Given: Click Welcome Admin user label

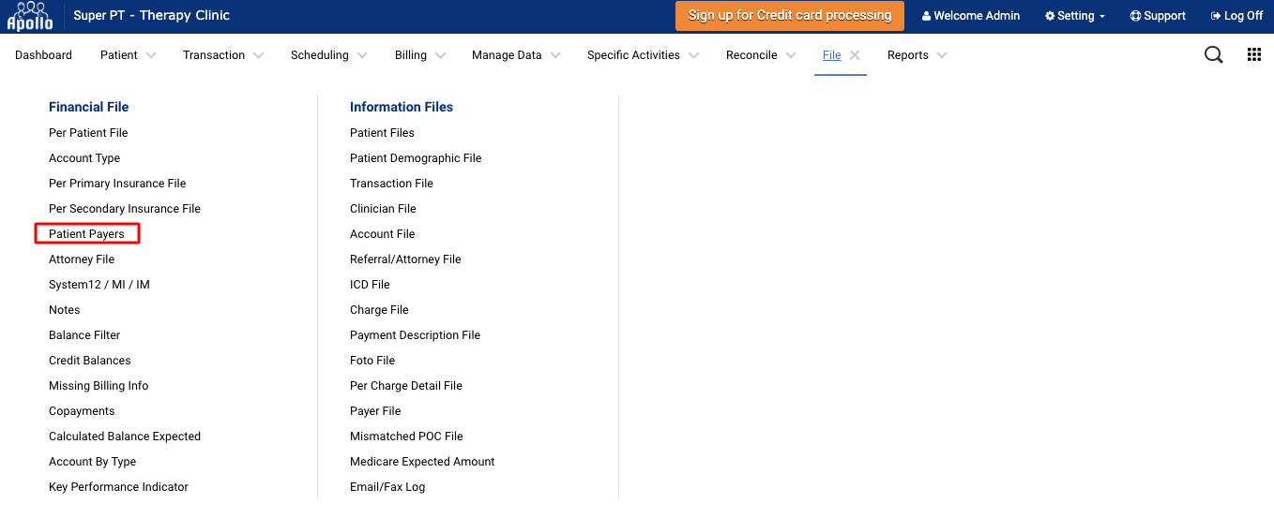Looking at the screenshot, I should 971,16.
